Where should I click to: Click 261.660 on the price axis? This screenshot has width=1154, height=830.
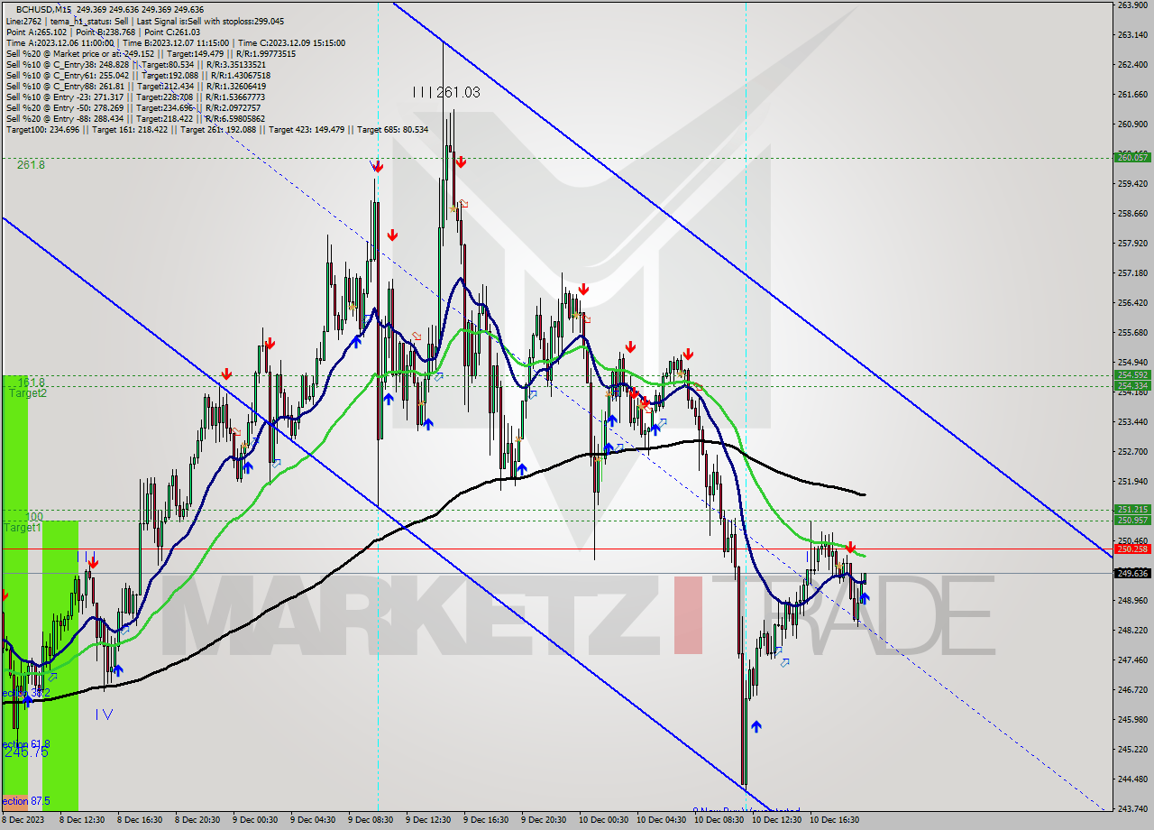[x=1132, y=94]
